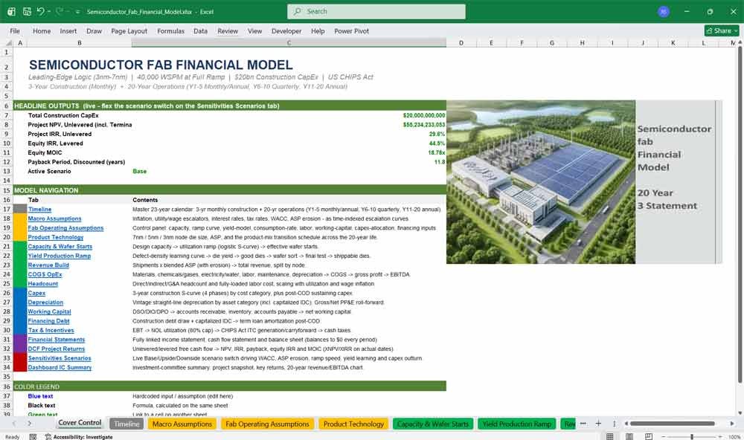Viewport: 744px width, 440px height.
Task: Follow the Timeline hyperlink
Action: point(39,209)
